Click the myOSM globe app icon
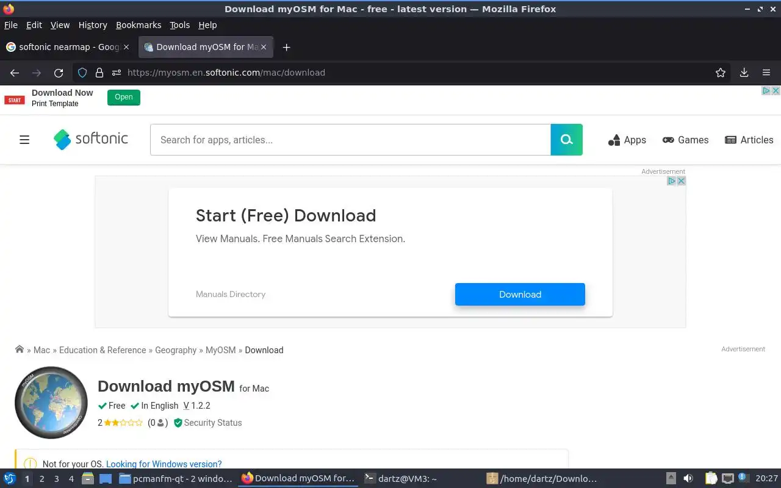This screenshot has height=488, width=781. [51, 403]
